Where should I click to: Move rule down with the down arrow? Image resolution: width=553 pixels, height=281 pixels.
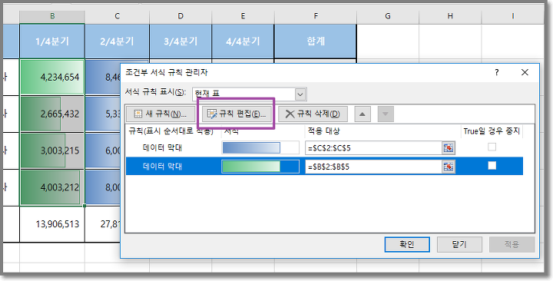tap(386, 114)
